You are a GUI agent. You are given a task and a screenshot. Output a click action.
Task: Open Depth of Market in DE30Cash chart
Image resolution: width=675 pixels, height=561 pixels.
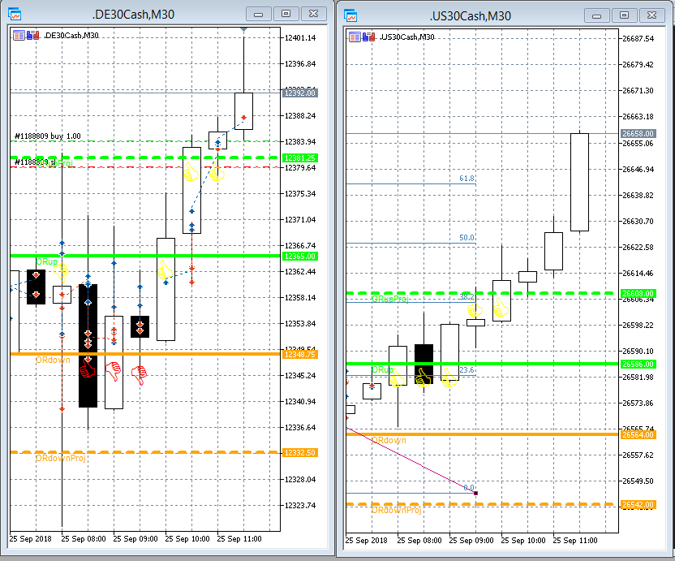pos(19,36)
